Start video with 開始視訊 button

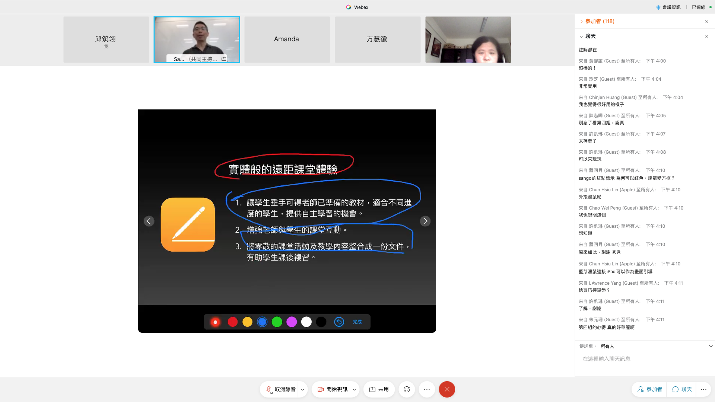pyautogui.click(x=333, y=389)
